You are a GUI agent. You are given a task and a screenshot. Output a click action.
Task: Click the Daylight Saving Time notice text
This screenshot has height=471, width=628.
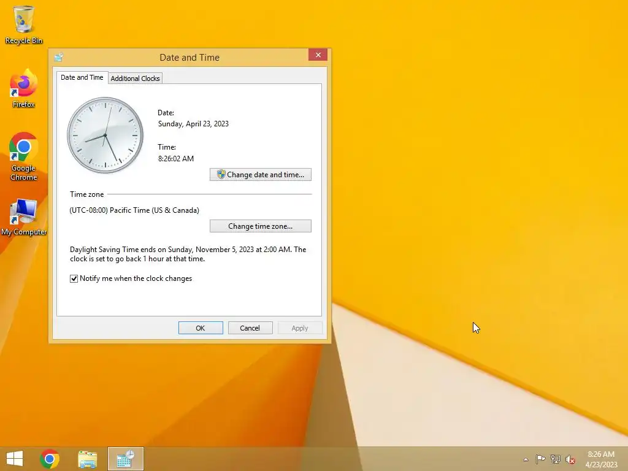pos(188,254)
